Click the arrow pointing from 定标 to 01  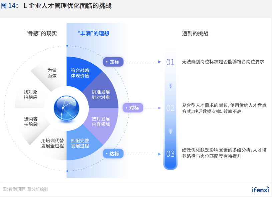(x=143, y=62)
